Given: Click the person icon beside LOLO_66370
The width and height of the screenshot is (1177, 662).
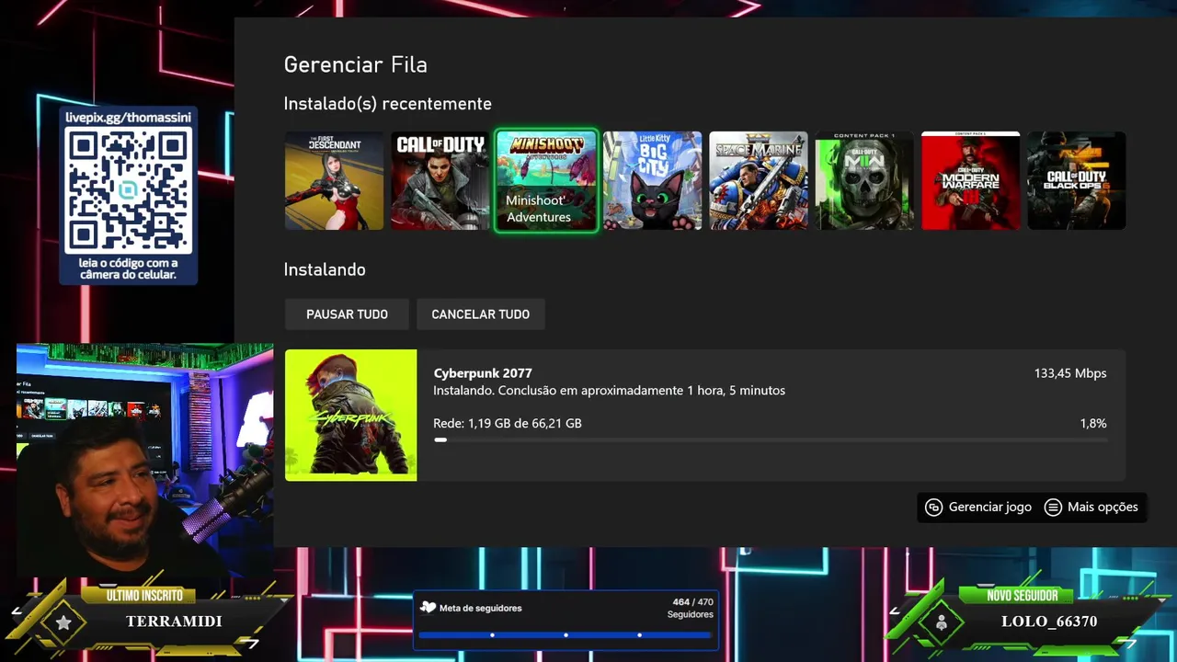Looking at the screenshot, I should click(941, 622).
